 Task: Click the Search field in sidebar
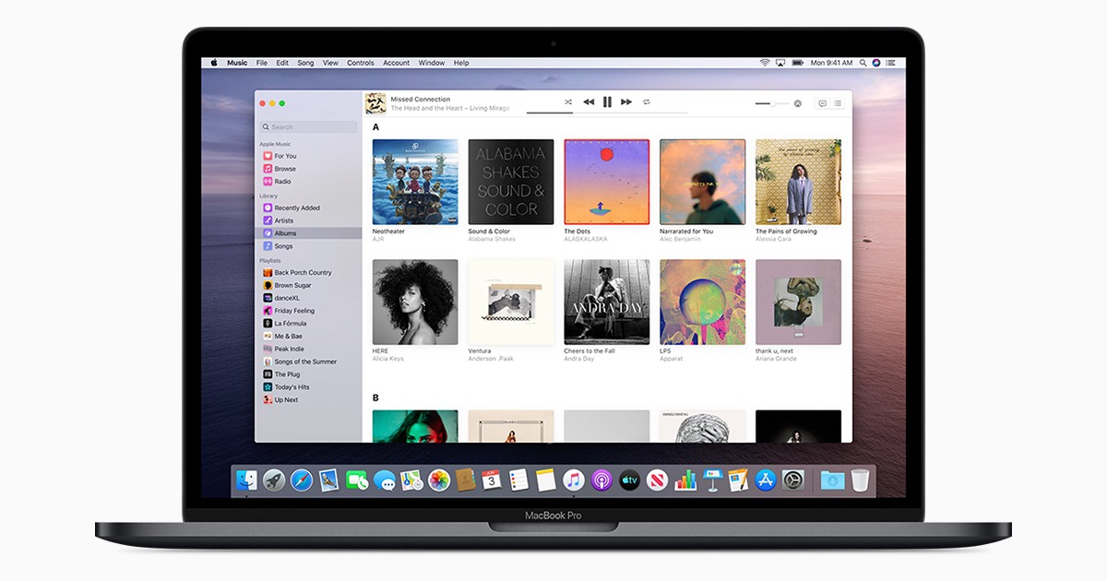tap(308, 127)
